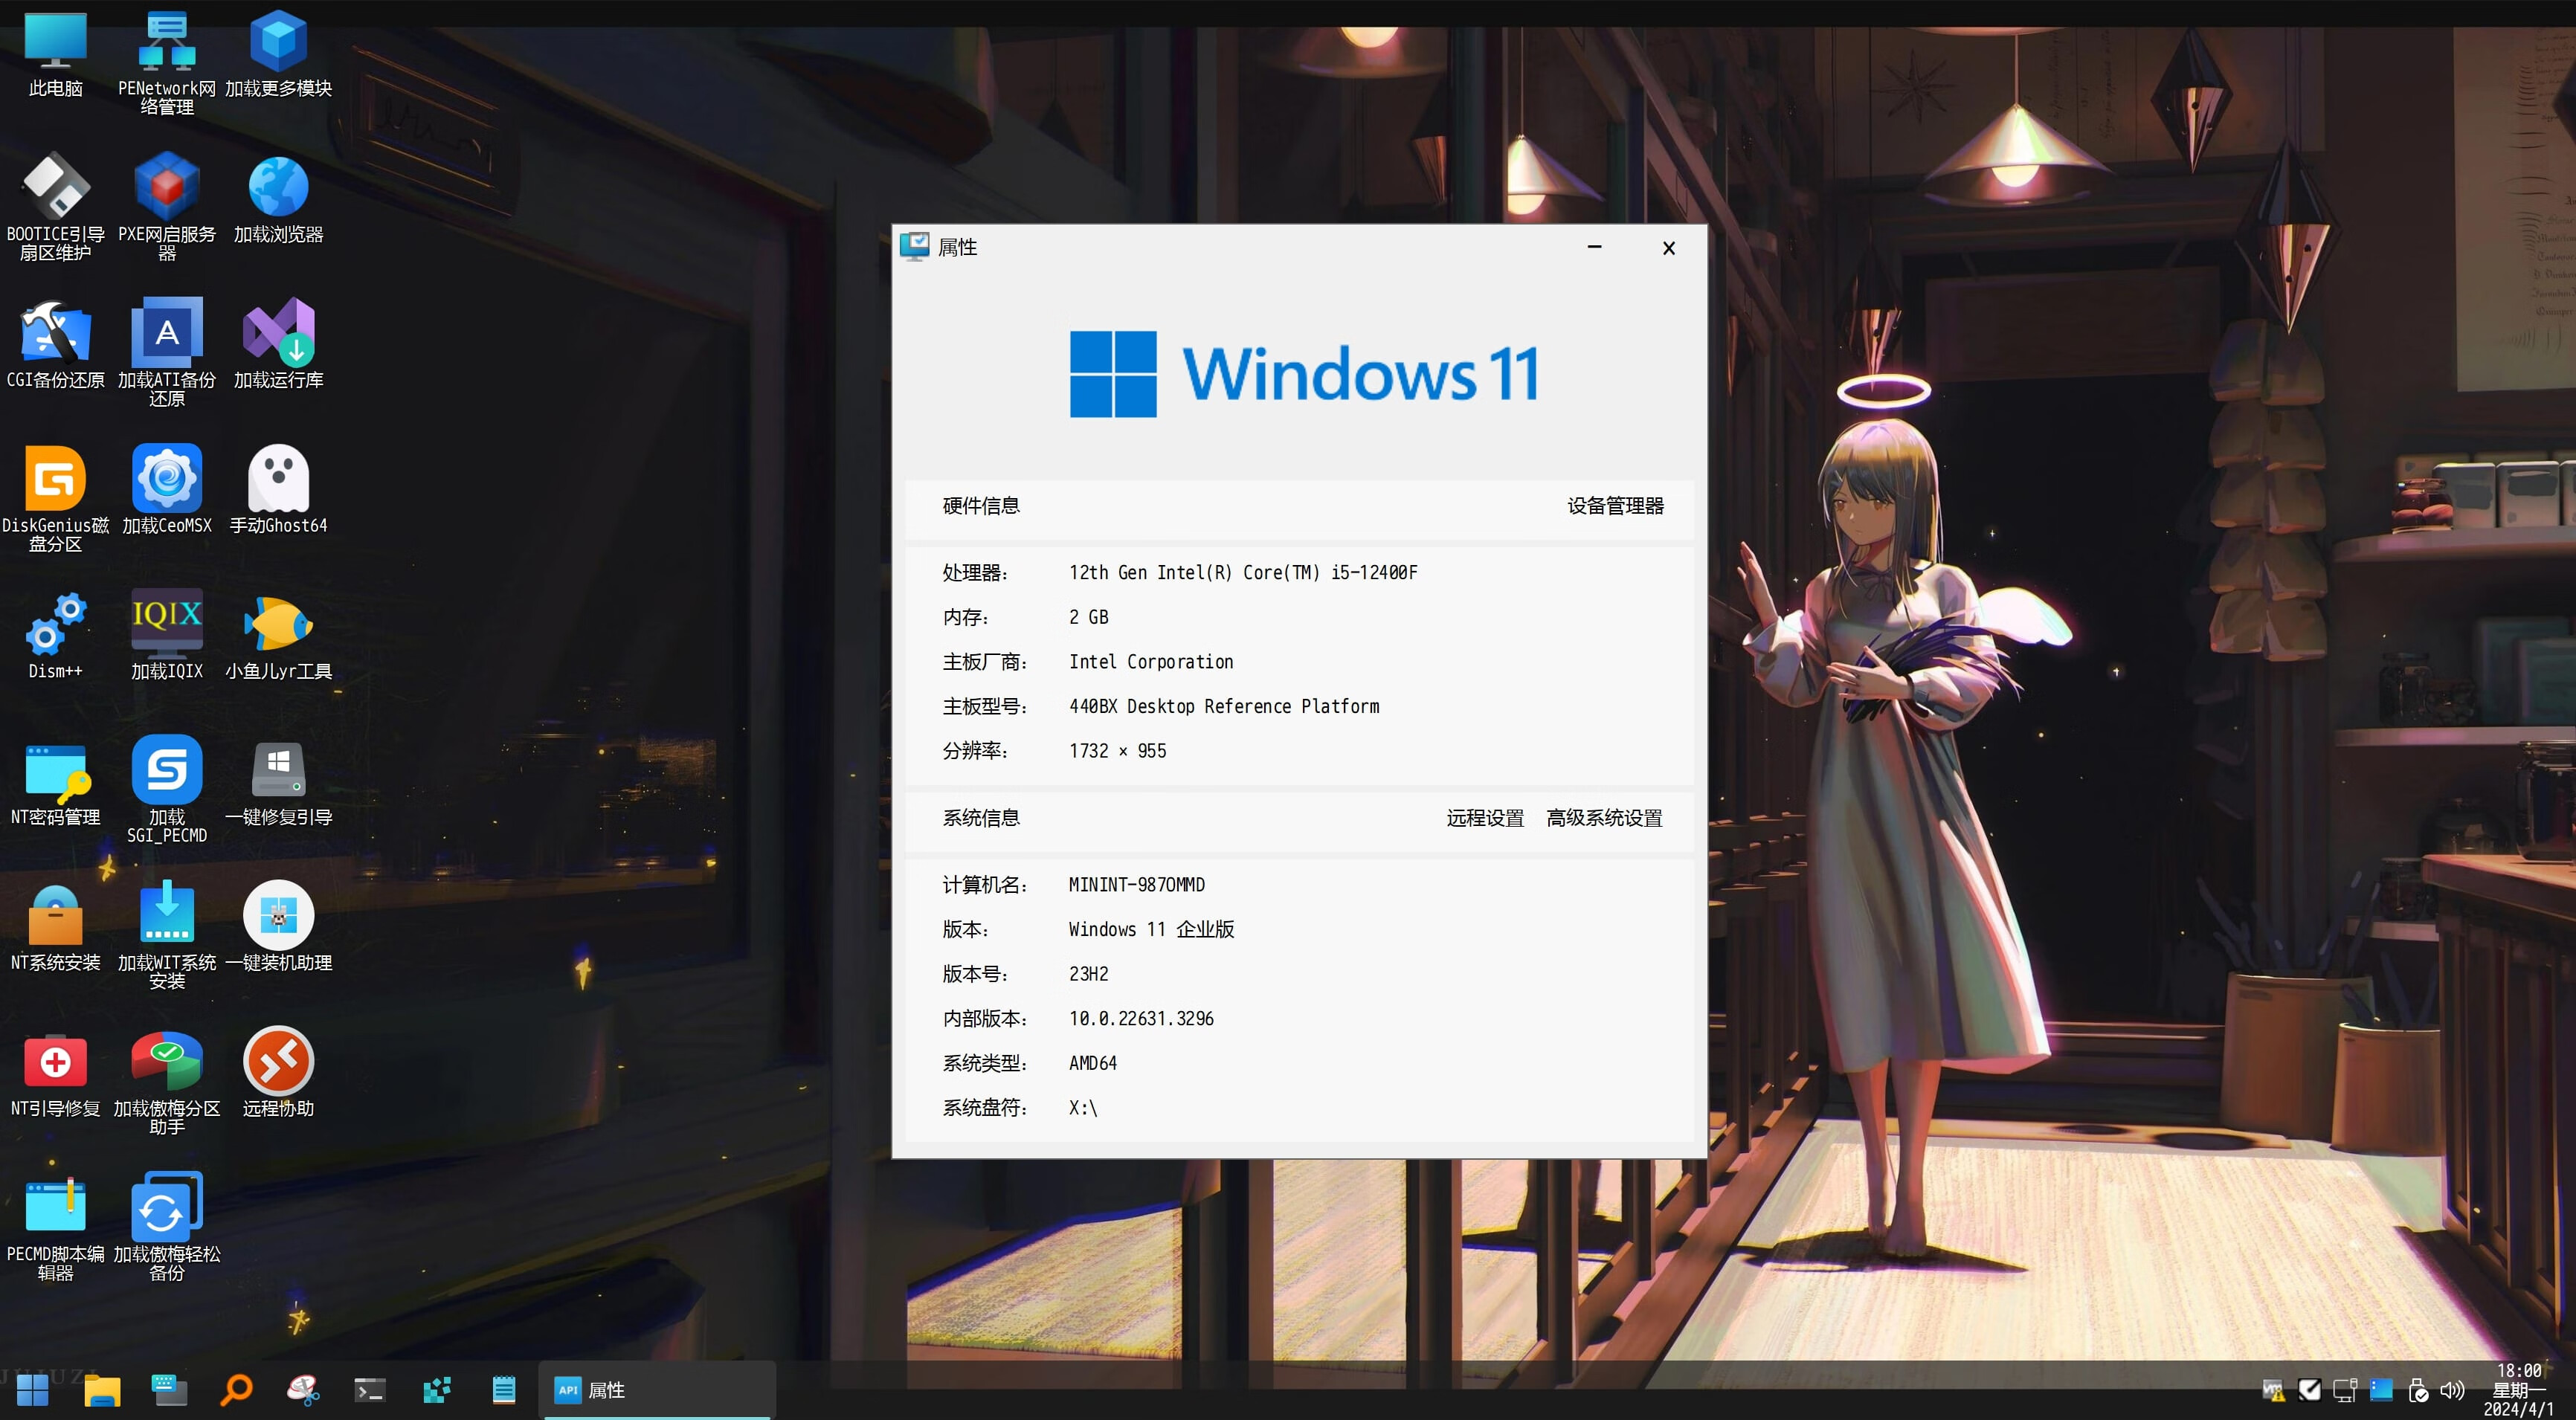The image size is (2576, 1420).
Task: Open the 此电脑 desktop icon
Action: (55, 54)
